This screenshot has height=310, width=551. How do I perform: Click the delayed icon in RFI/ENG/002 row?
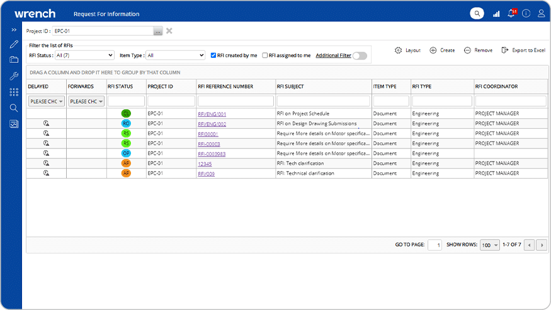click(46, 123)
